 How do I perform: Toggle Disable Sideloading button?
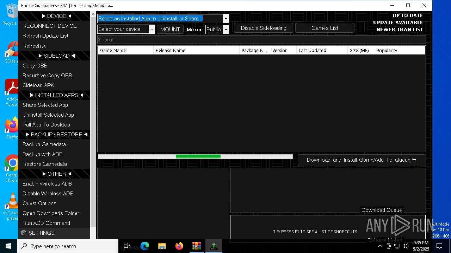pyautogui.click(x=264, y=28)
